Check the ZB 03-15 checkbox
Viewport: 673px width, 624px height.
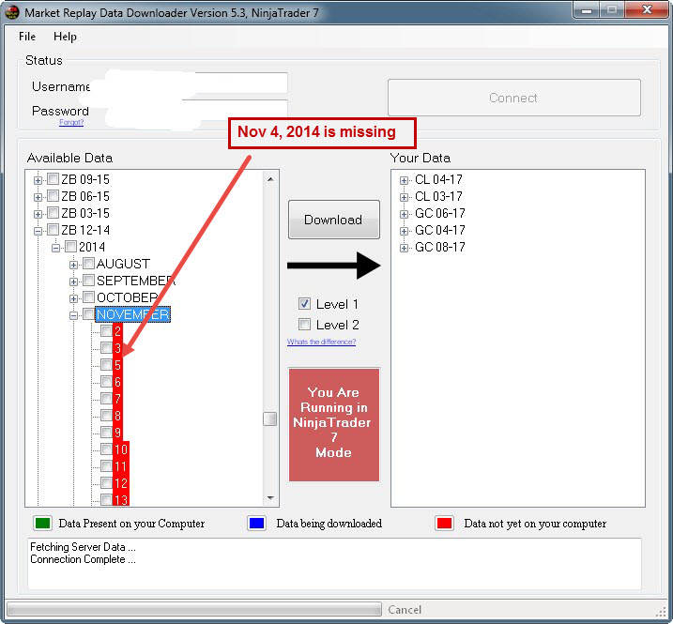click(53, 212)
